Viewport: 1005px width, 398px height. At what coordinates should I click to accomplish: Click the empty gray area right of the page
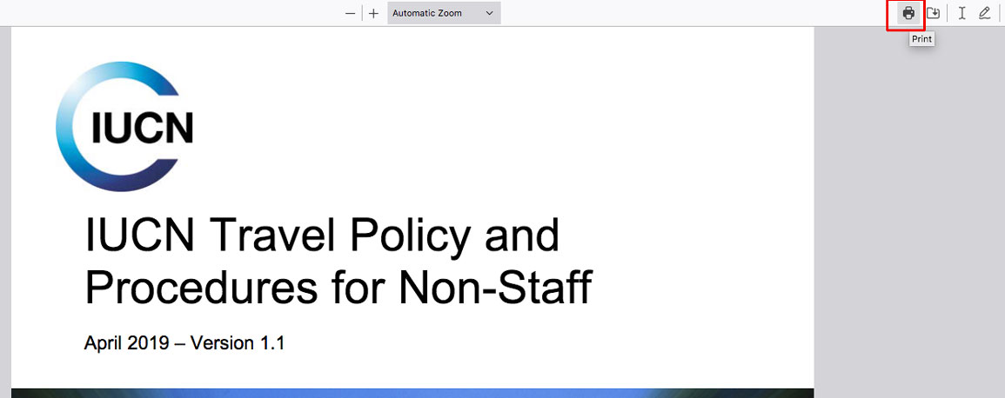point(908,217)
